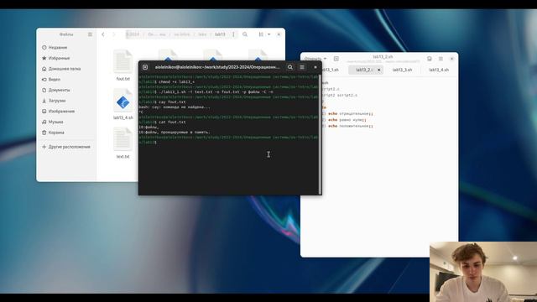
Task: Click the music note icon beside Музыка
Action: (x=44, y=122)
